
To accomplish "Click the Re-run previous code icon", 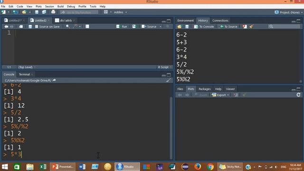I will (x=134, y=27).
